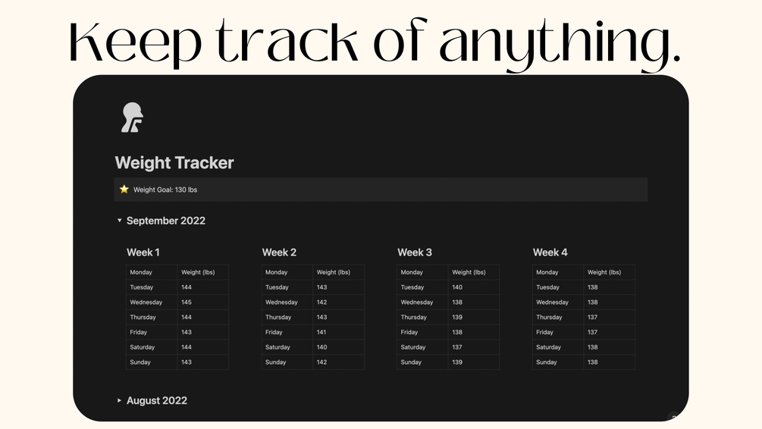Click Week 2 Friday weight cell 141

click(x=338, y=332)
